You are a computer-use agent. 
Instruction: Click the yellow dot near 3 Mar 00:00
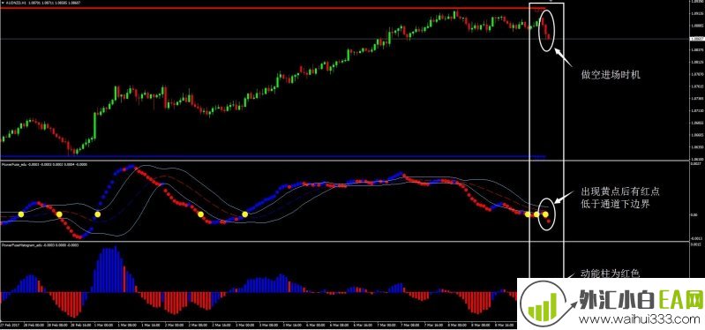(245, 214)
